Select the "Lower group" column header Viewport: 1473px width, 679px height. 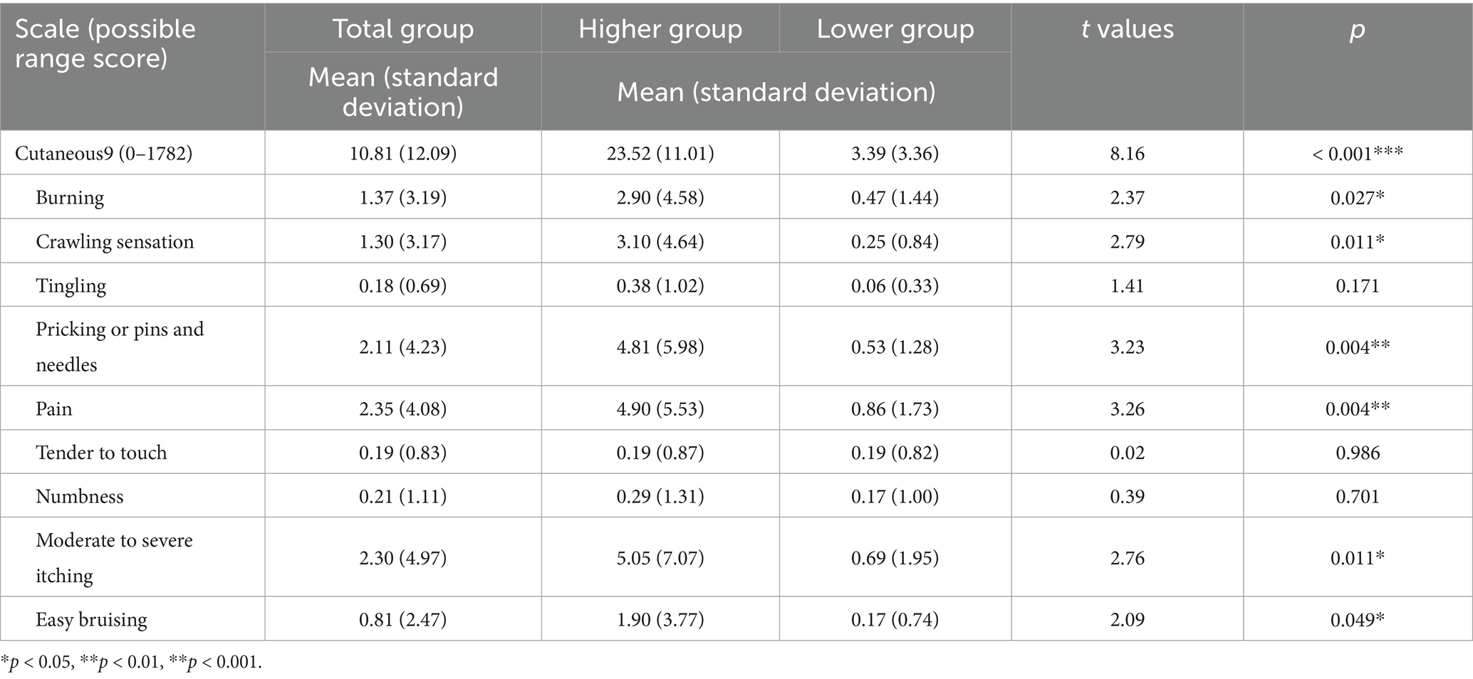895,29
